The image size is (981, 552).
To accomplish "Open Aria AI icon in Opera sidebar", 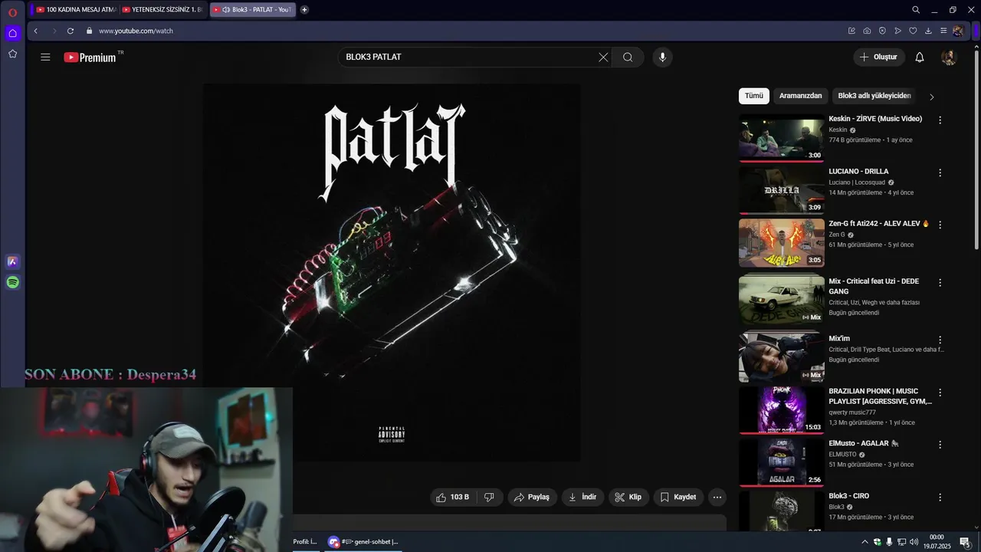I will coord(12,261).
